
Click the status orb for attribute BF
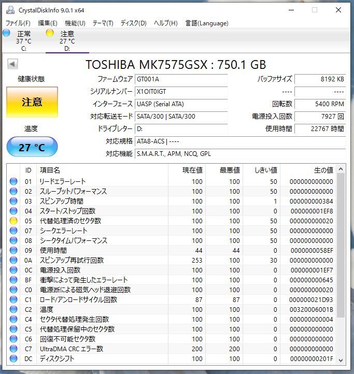(13, 280)
